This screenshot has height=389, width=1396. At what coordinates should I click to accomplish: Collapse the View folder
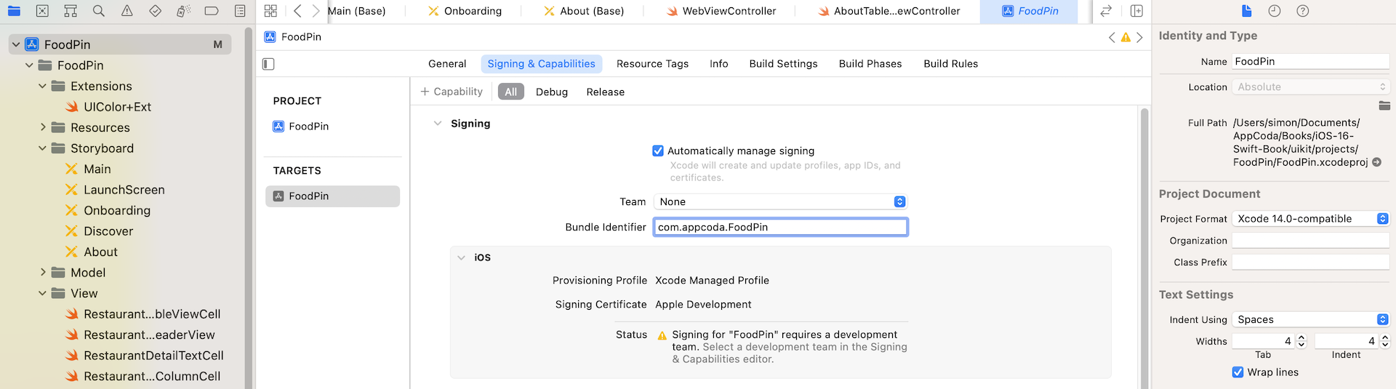pyautogui.click(x=42, y=293)
